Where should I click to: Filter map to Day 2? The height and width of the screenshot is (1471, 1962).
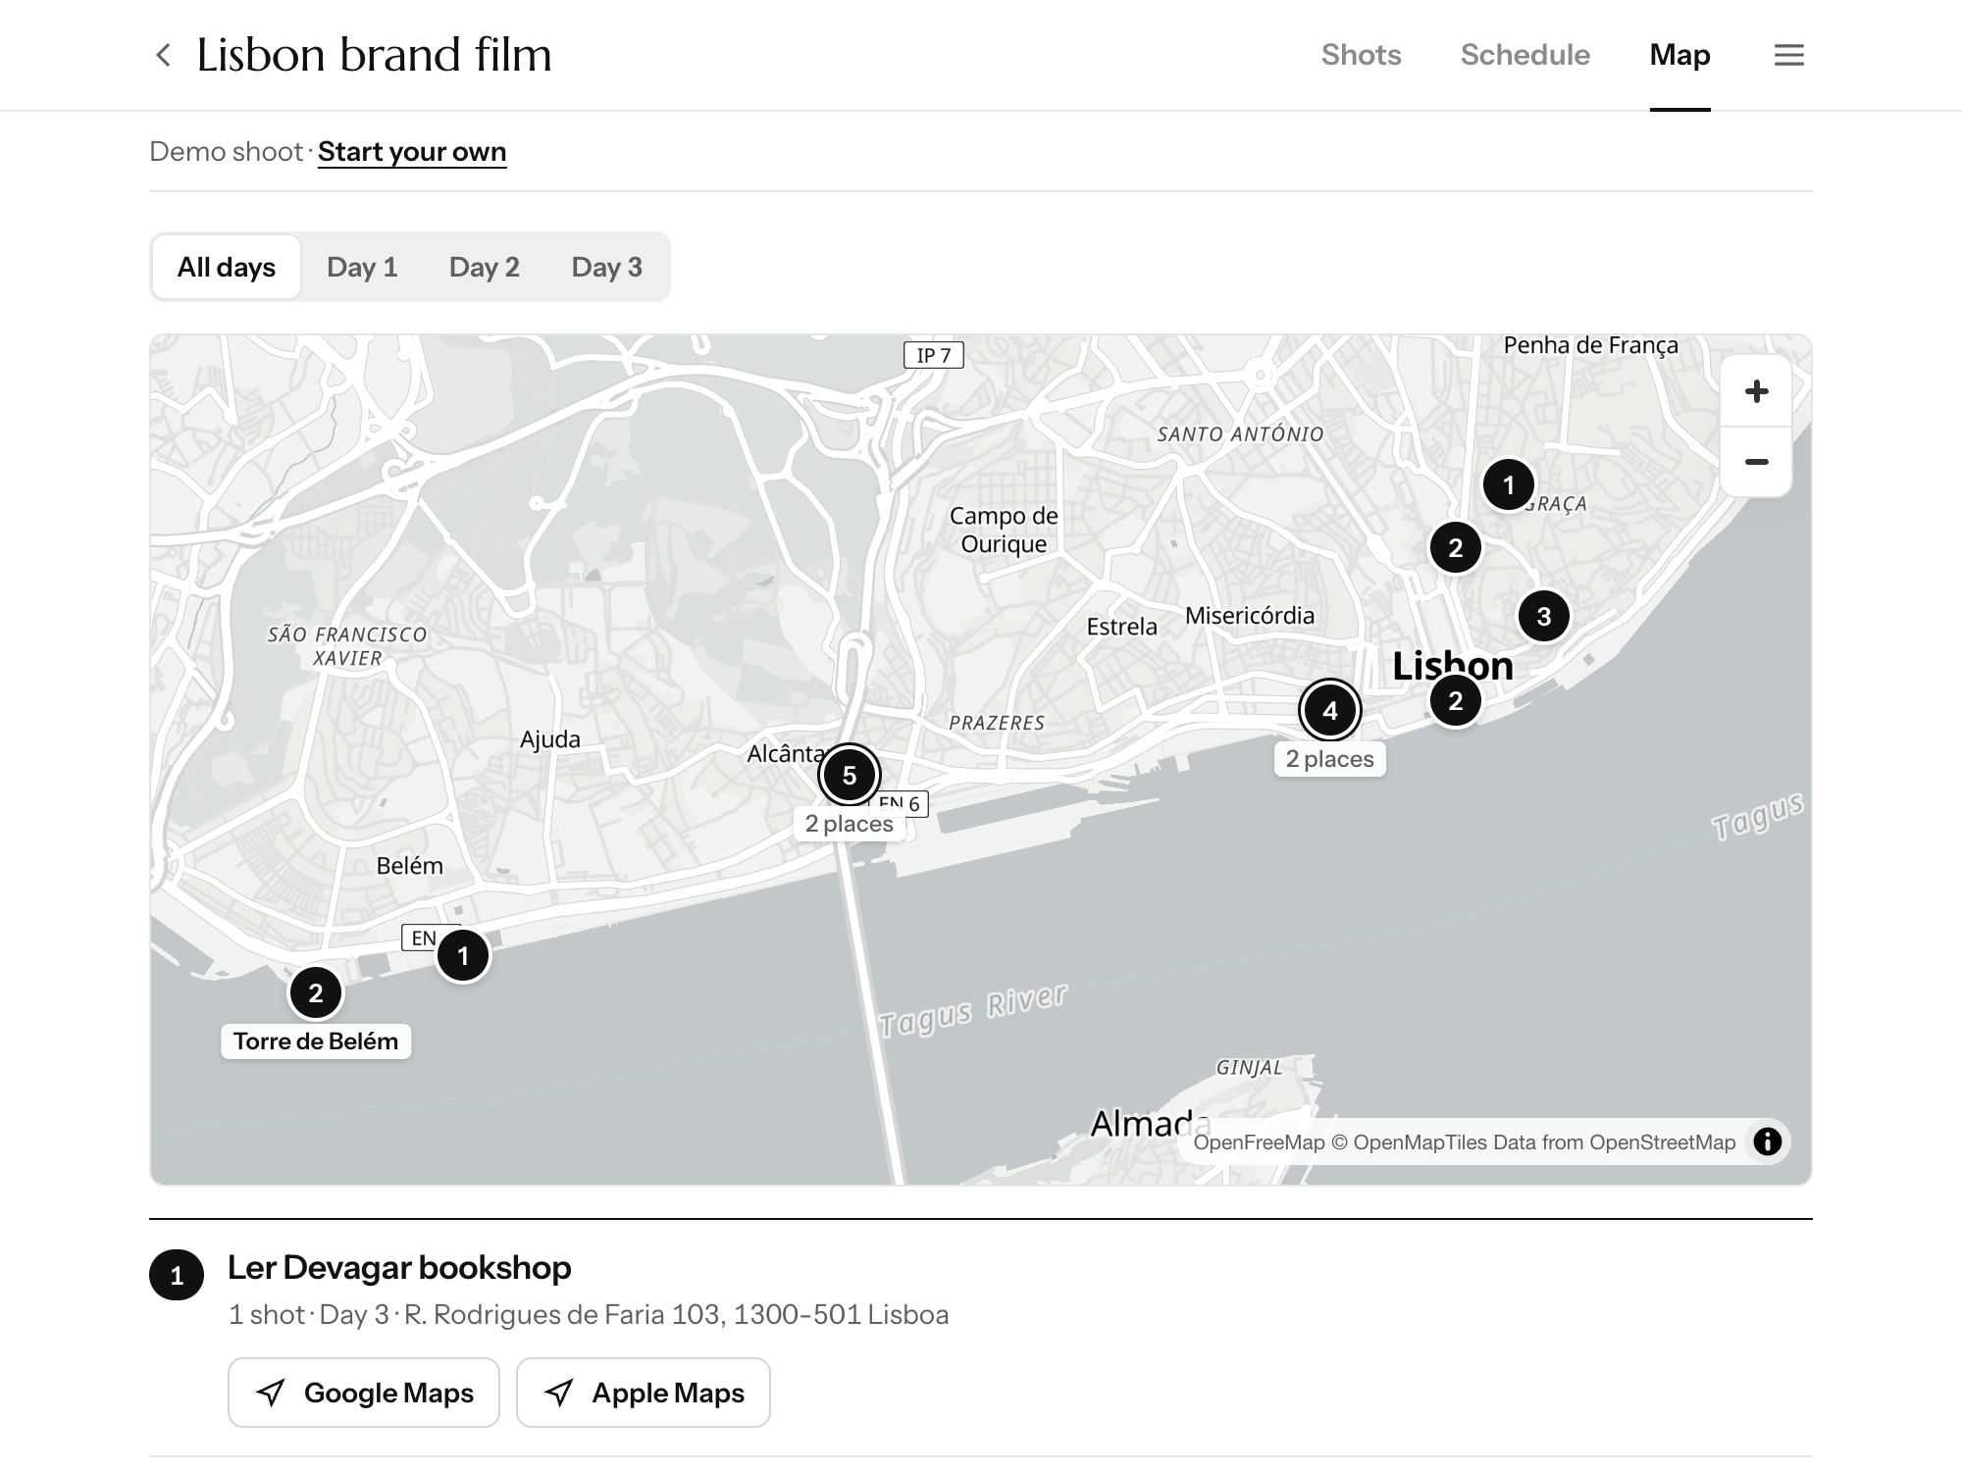485,267
